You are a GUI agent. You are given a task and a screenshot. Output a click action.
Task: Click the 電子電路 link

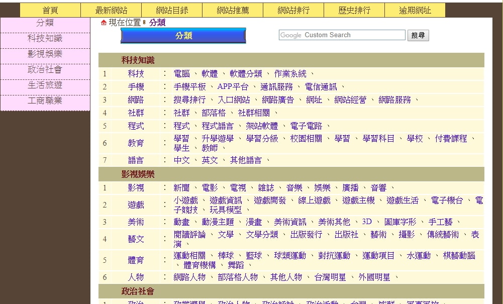click(x=306, y=126)
